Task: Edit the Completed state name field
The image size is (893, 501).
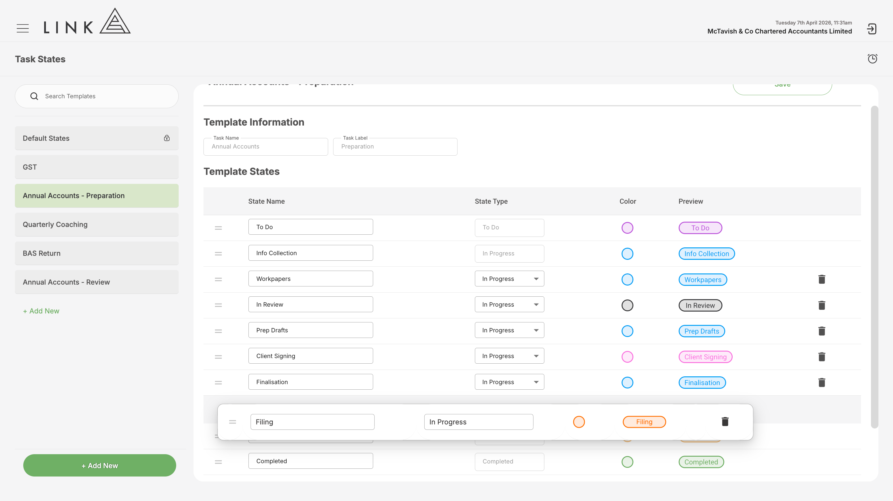Action: 310,461
